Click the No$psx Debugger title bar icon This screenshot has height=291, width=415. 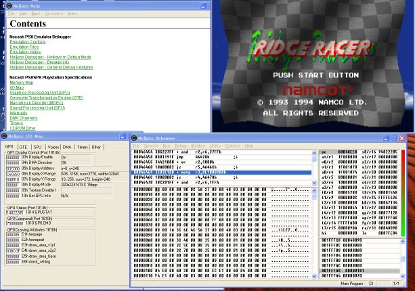click(x=134, y=138)
